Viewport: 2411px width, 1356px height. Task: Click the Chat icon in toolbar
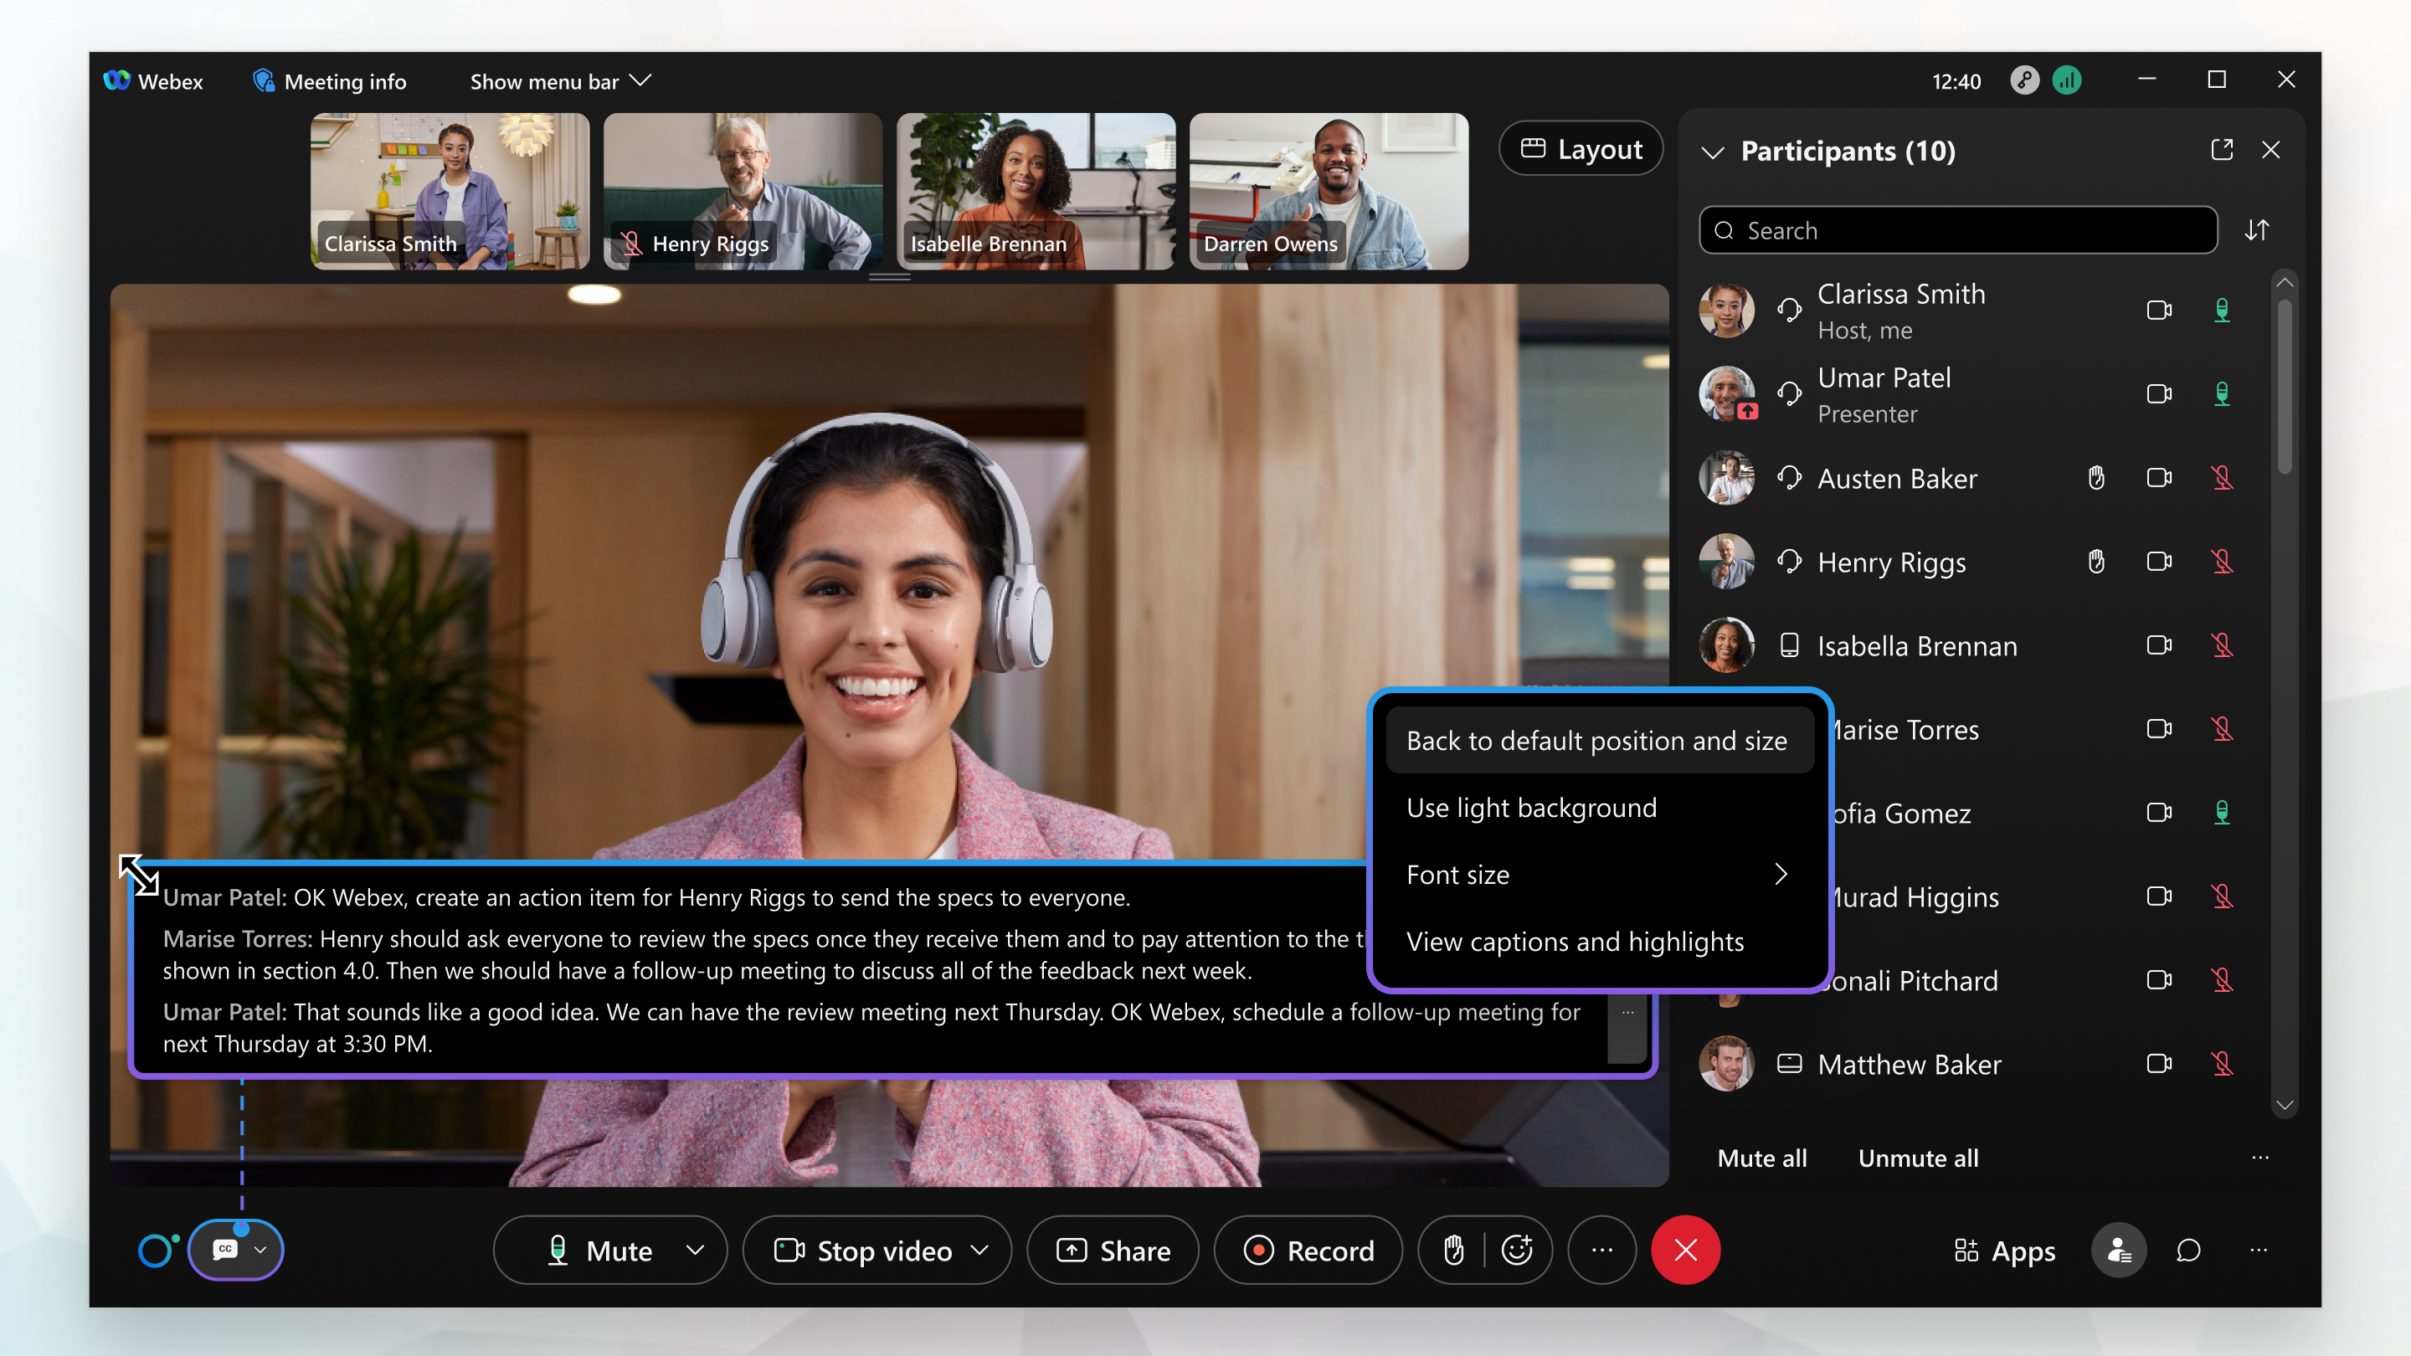click(x=2189, y=1250)
